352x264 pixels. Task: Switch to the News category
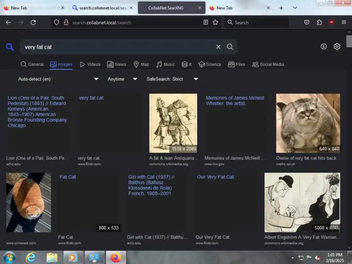tap(117, 64)
